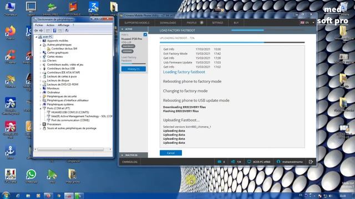The image size is (355, 199).
Task: Cancel the fastboot loading operation
Action: 171,153
